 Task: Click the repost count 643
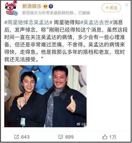pyautogui.click(x=25, y=137)
